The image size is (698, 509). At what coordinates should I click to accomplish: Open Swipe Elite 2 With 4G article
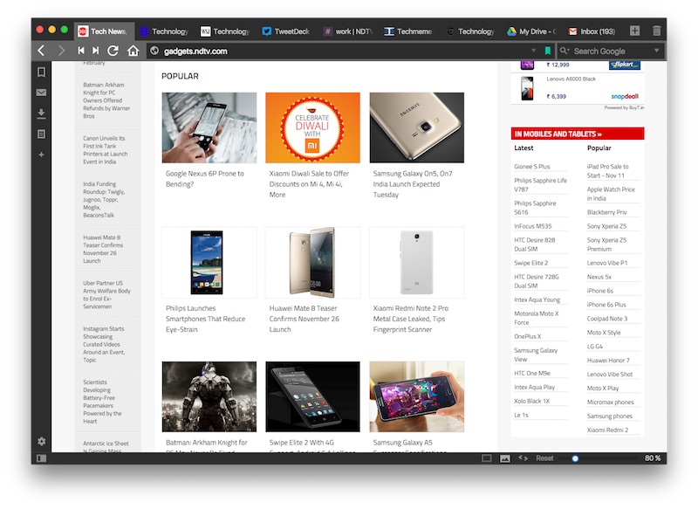click(312, 445)
